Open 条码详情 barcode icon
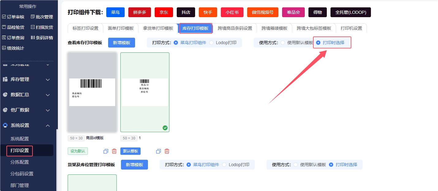 [x=33, y=38]
